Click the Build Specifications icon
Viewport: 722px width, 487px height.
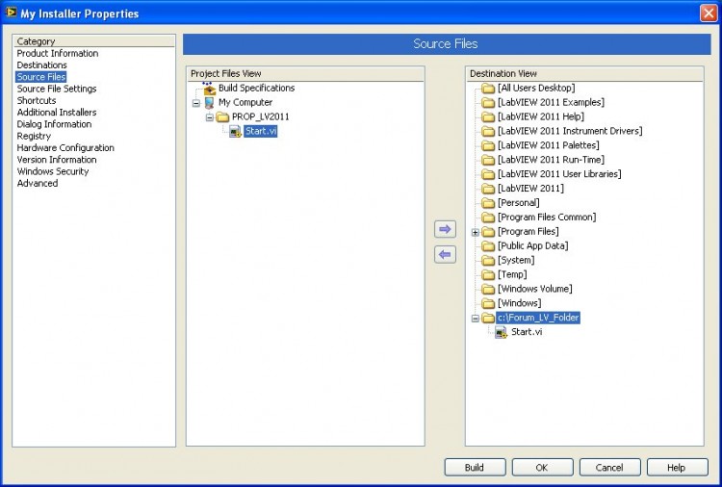(x=210, y=88)
